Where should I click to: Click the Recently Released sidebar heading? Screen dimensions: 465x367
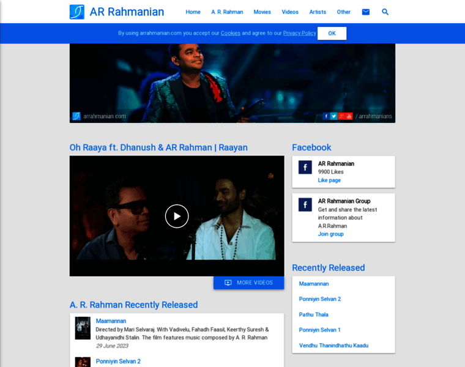click(329, 268)
